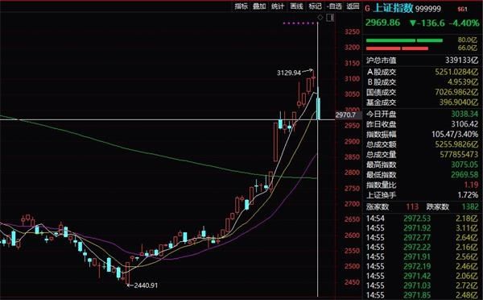This screenshot has height=300, width=483.
Task: Click the diamond marker icon above the chart
Action: click(x=320, y=18)
